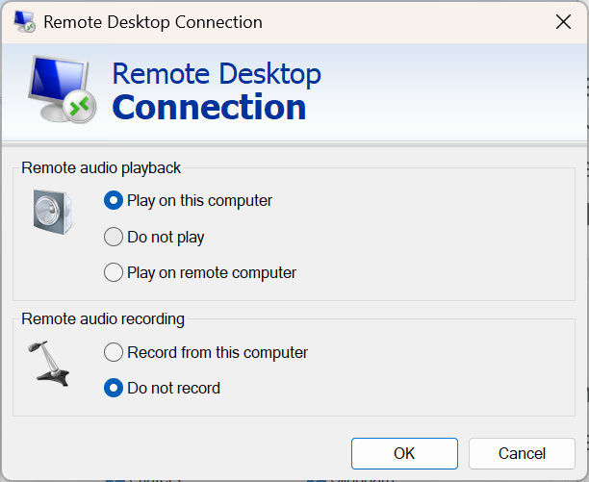
Task: Enable Record from this computer
Action: tap(114, 352)
